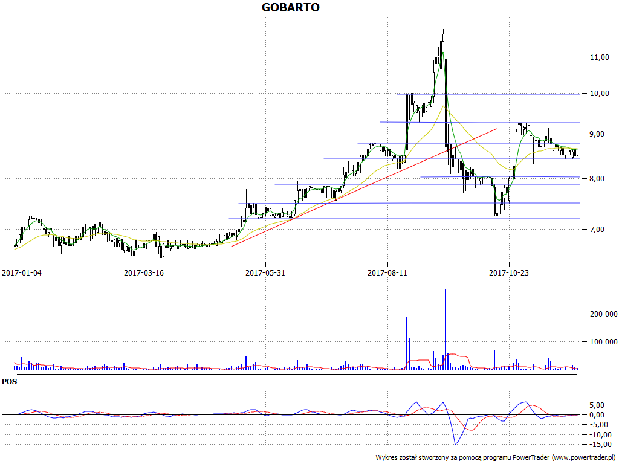Click the PowerTrader credit text
This screenshot has height=464, width=619.
496,458
